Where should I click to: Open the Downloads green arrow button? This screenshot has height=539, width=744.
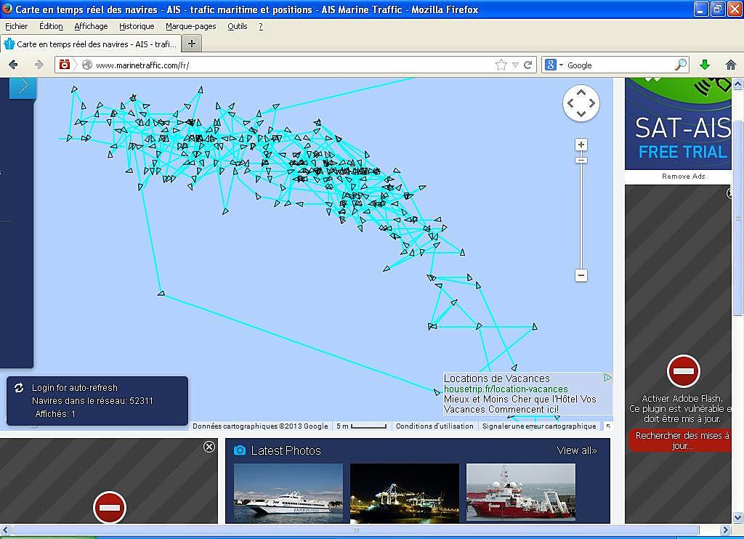[x=705, y=65]
